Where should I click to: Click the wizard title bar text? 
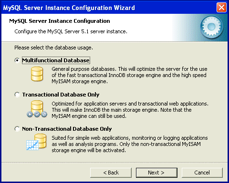click(69, 8)
